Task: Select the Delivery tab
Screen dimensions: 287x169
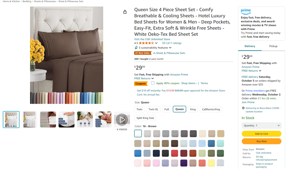Action: [250, 46]
